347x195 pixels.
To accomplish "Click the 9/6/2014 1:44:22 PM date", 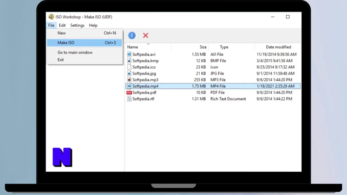I will pyautogui.click(x=274, y=99).
